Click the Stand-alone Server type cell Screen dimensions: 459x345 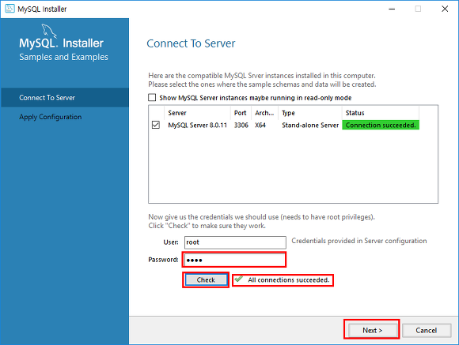[310, 125]
